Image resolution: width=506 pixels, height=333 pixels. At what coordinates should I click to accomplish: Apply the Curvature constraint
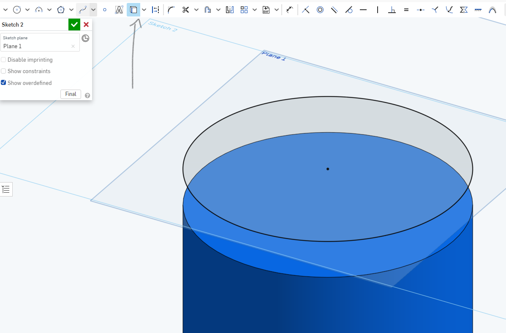click(492, 10)
